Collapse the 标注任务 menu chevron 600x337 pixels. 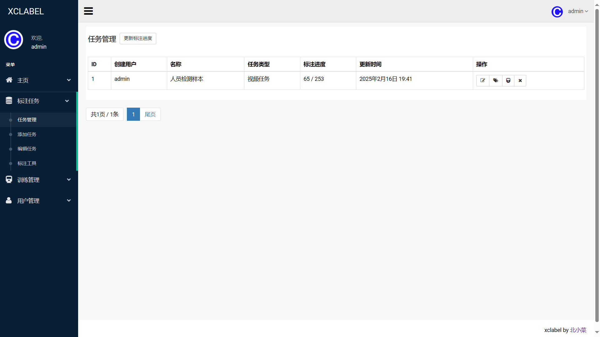[67, 101]
